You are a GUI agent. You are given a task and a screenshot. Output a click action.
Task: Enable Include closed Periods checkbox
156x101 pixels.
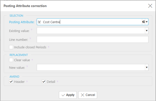coord(11,47)
